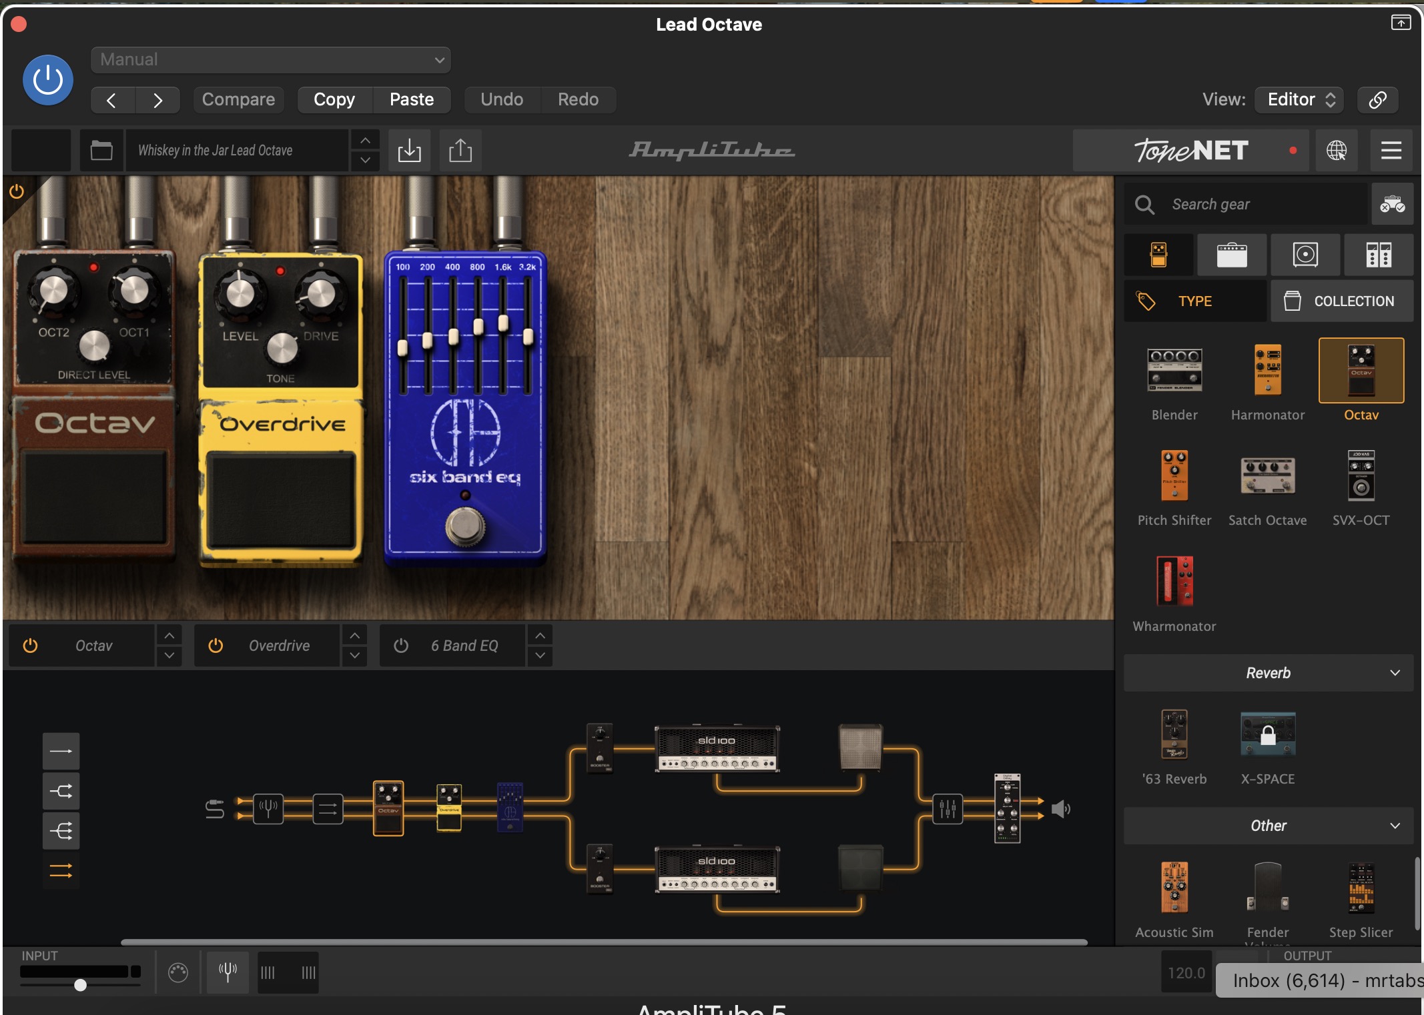
Task: Click the signal chain horizontal scrollbar
Action: pos(604,942)
